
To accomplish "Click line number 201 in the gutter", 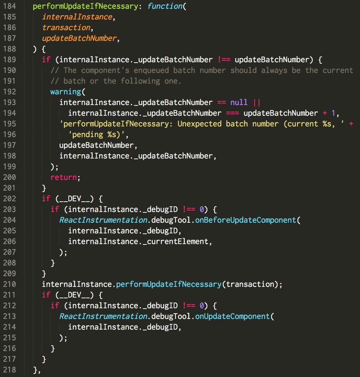I will [x=10, y=188].
